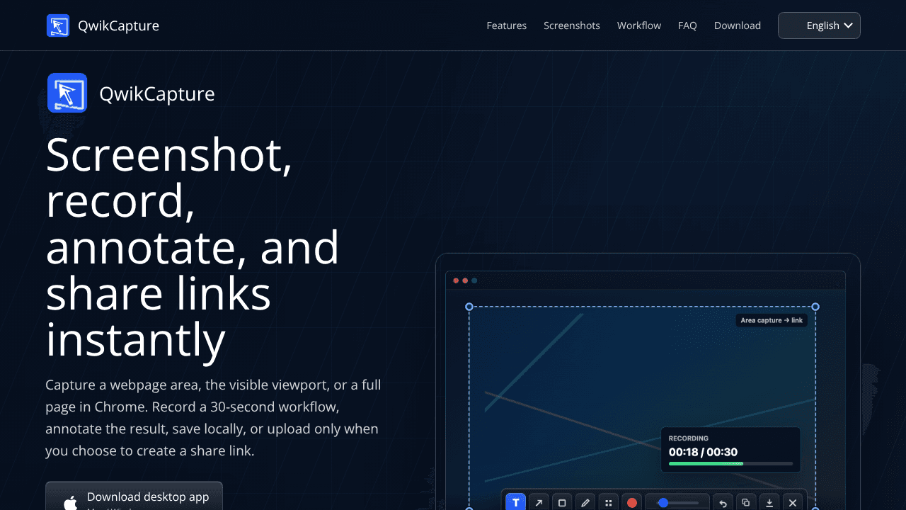Click the Undo icon in preview toolbar

tap(723, 502)
